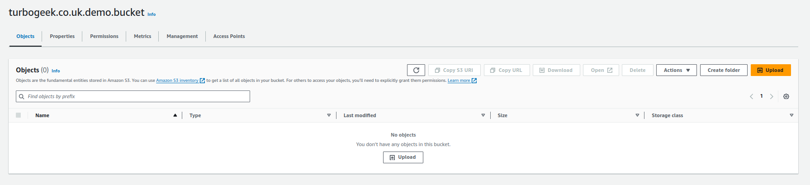Click the orange Upload button

771,70
